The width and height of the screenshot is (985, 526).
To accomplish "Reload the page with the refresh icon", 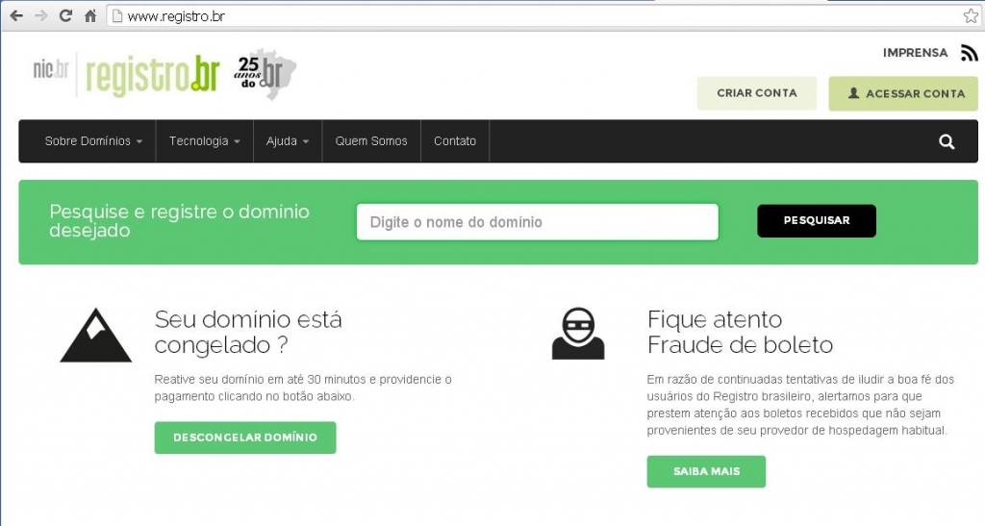I will (65, 15).
